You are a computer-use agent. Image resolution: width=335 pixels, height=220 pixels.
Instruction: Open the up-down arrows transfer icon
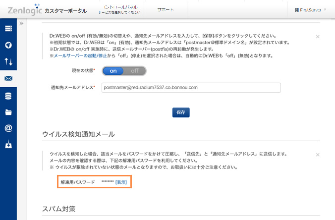pyautogui.click(x=8, y=61)
